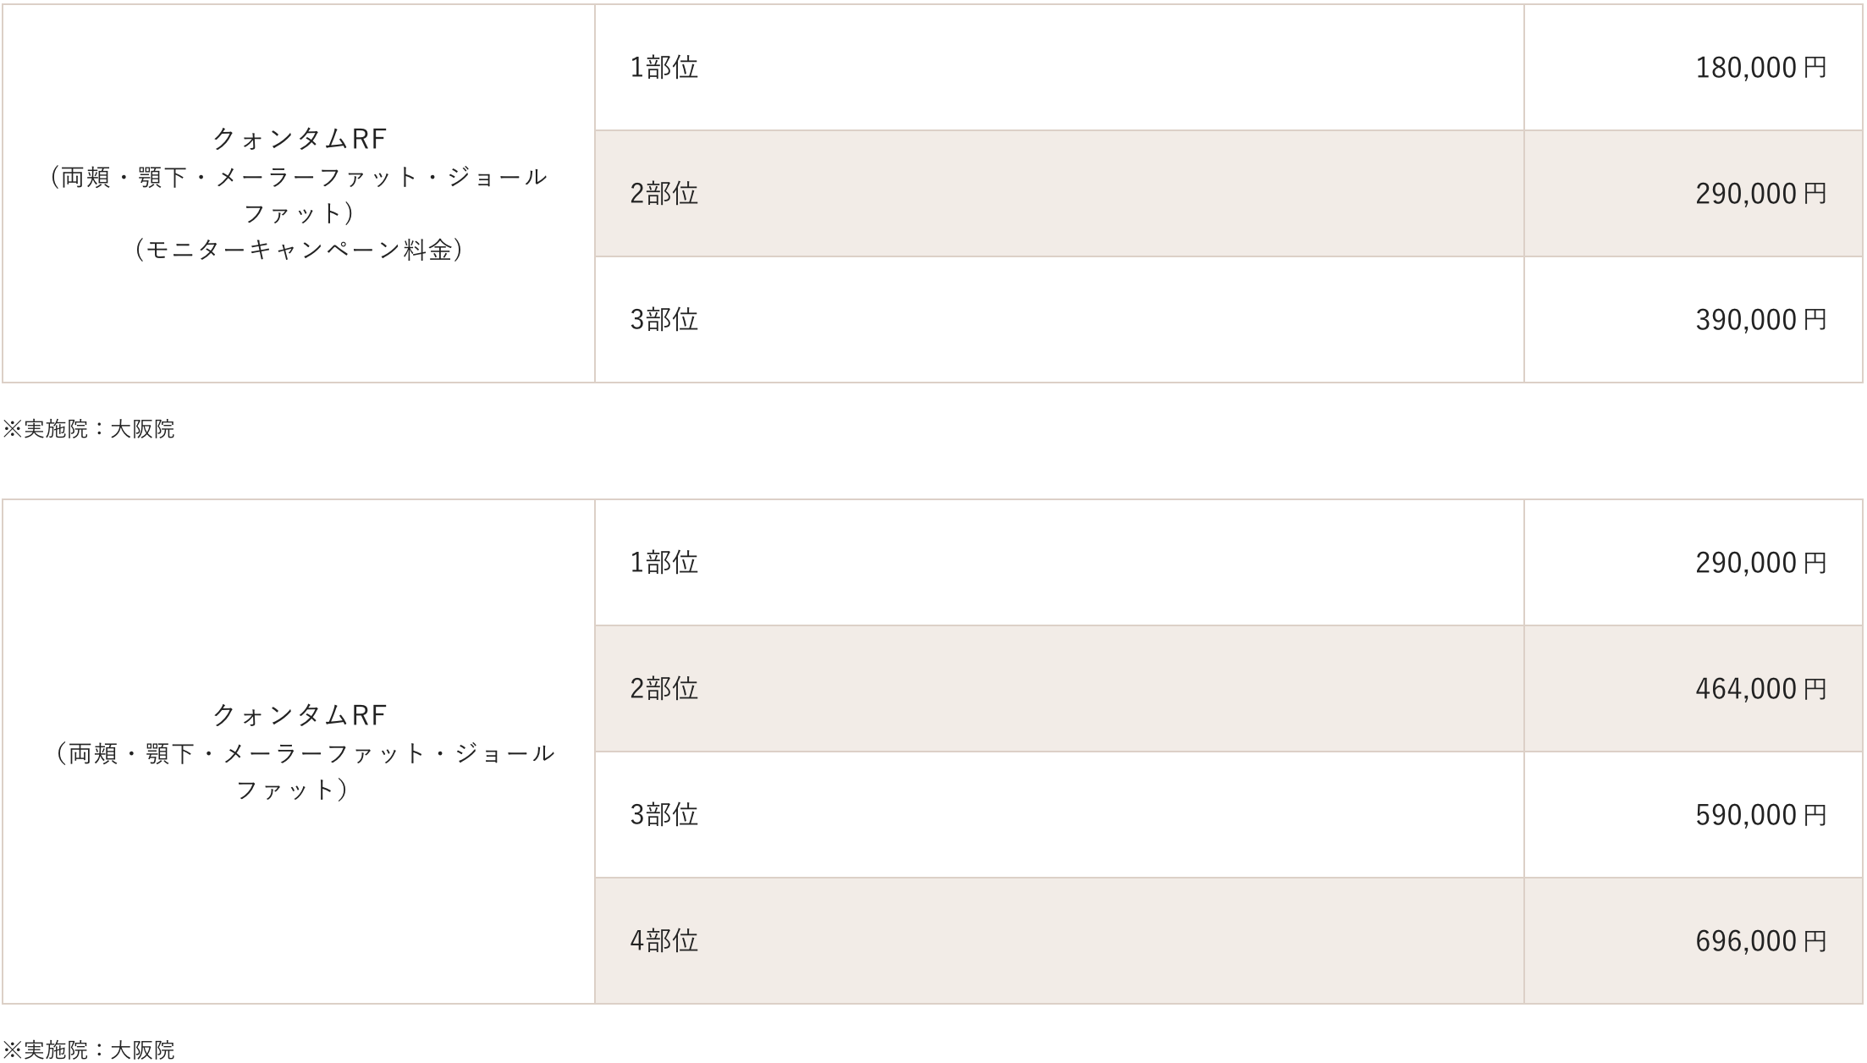Click the 590,000円 price cell
Screen dimensions: 1867x1063
tap(1760, 815)
